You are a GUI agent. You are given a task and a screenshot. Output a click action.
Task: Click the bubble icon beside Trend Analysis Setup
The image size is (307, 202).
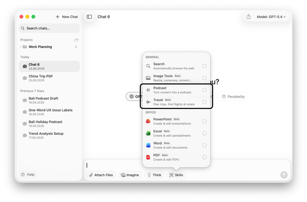pos(25,135)
